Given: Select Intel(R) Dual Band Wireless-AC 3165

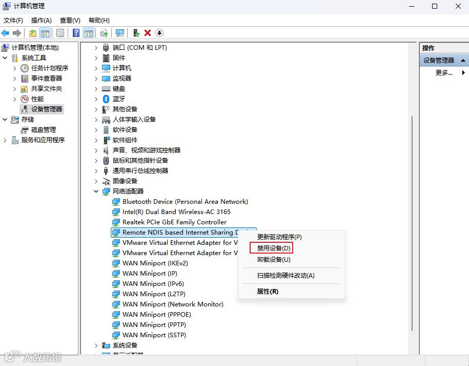Looking at the screenshot, I should tap(176, 212).
